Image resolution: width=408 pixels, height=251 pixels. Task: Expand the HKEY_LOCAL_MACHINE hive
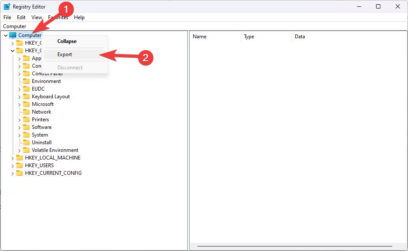point(12,158)
